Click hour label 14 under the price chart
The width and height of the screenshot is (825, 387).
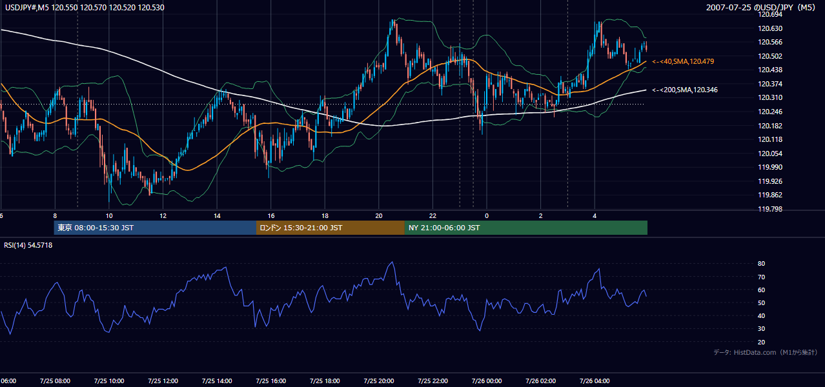(x=217, y=215)
